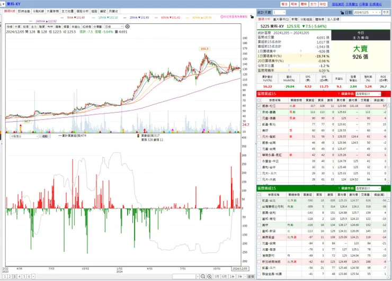Tick the checkbox for 國泰-松江
The image size is (392, 281).
point(259,106)
